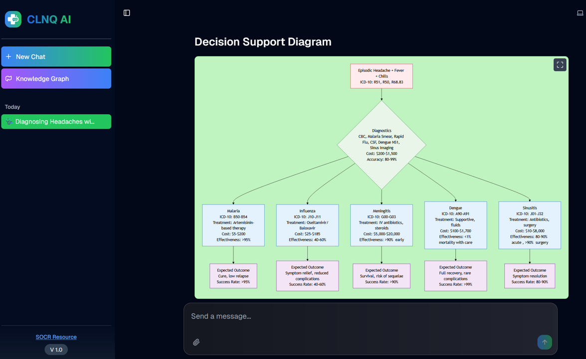Click the plus icon on New Chat
The image size is (586, 359).
[7, 56]
